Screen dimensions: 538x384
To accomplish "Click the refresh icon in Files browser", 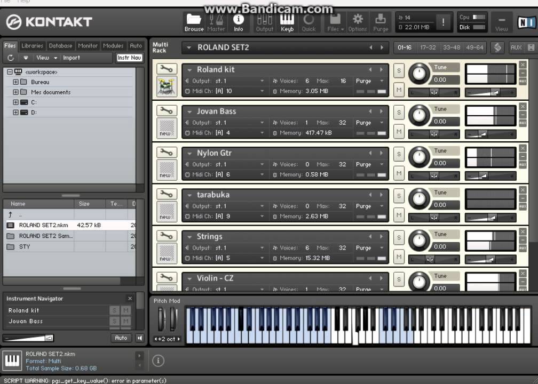I will (11, 58).
